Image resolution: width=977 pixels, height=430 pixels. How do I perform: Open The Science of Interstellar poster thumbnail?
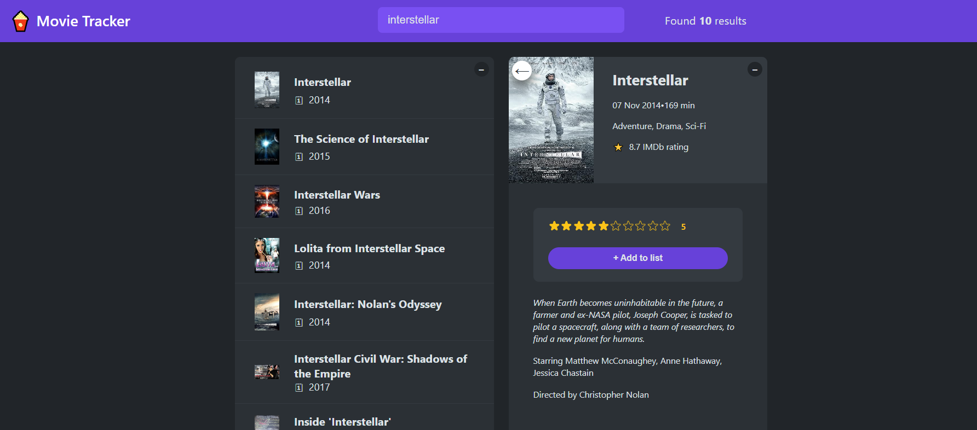point(267,147)
